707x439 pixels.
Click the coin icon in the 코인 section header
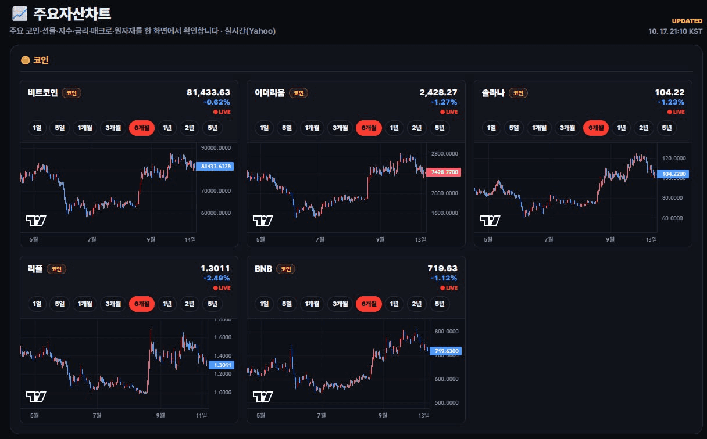click(x=25, y=60)
